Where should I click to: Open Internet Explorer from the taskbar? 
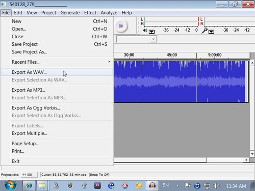click(29, 186)
